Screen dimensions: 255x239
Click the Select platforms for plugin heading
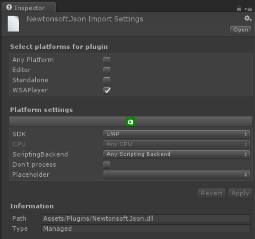(x=59, y=47)
